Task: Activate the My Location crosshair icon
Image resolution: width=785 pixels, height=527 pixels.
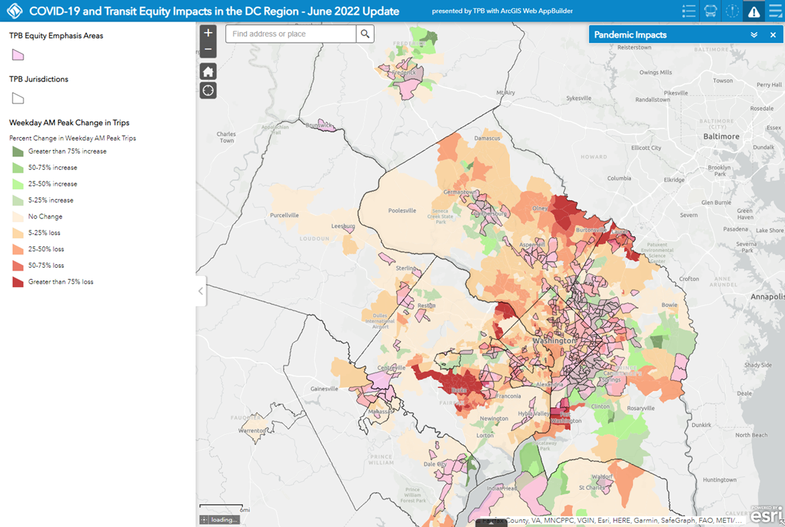Action: (x=208, y=90)
